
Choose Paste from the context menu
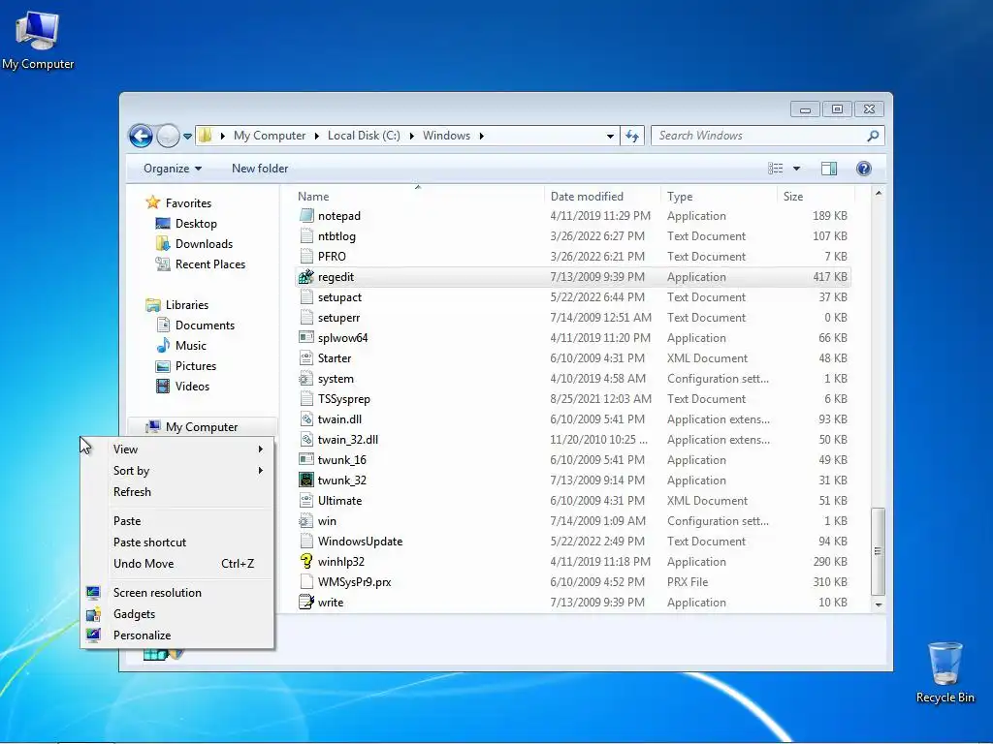178,521
